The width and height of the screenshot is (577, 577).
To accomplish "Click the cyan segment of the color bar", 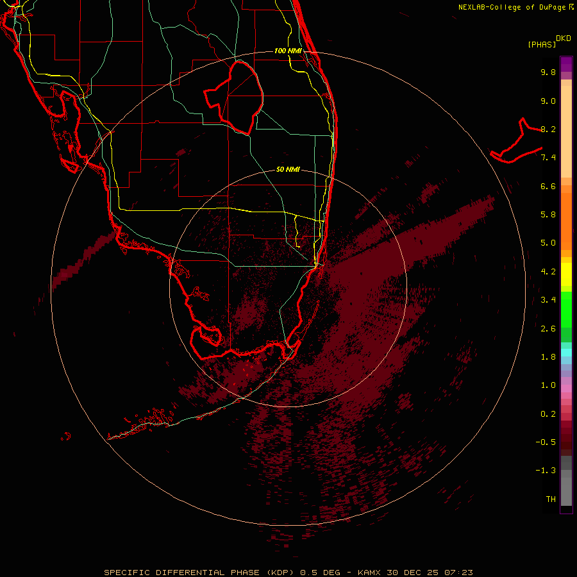I will click(566, 353).
